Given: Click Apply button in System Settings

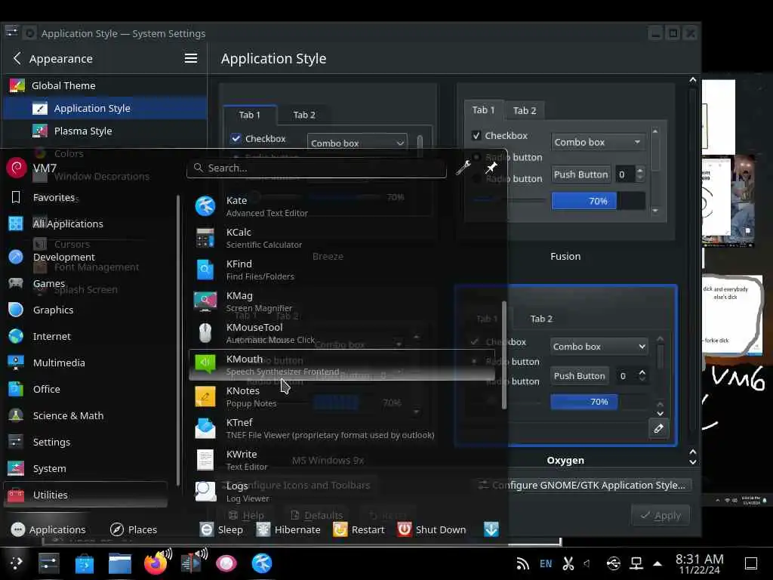Looking at the screenshot, I should (660, 515).
